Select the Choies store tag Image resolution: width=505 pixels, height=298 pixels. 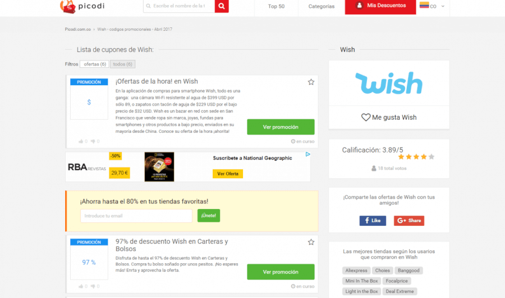click(382, 271)
